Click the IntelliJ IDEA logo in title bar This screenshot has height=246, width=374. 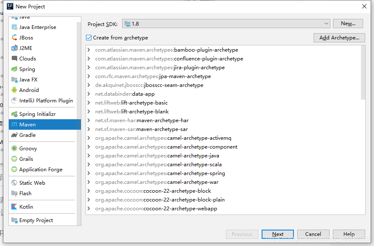click(x=10, y=6)
